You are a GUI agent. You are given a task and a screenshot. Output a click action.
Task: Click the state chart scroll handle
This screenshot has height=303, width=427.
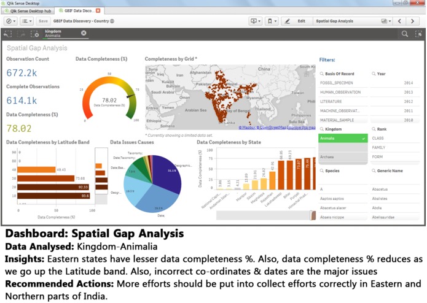313,215
